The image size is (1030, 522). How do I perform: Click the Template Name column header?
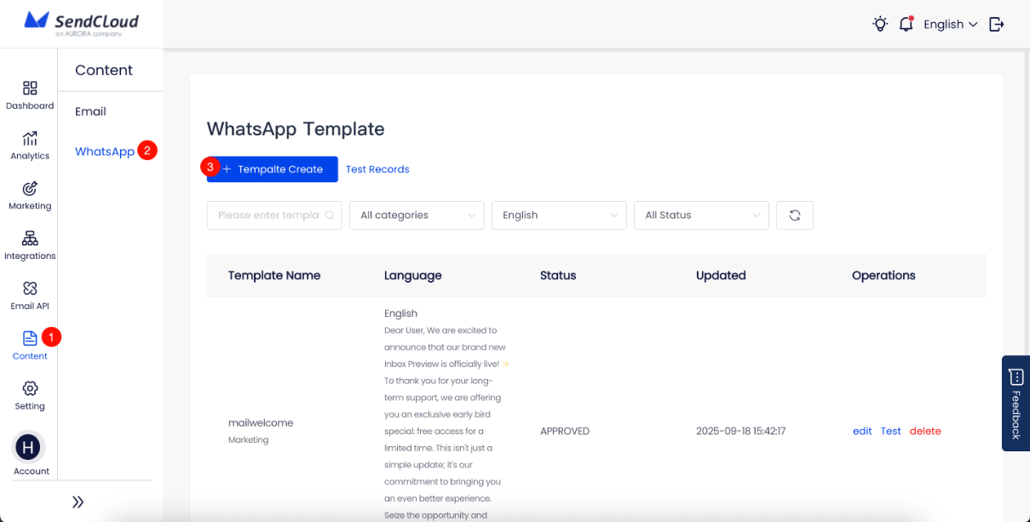coord(274,275)
